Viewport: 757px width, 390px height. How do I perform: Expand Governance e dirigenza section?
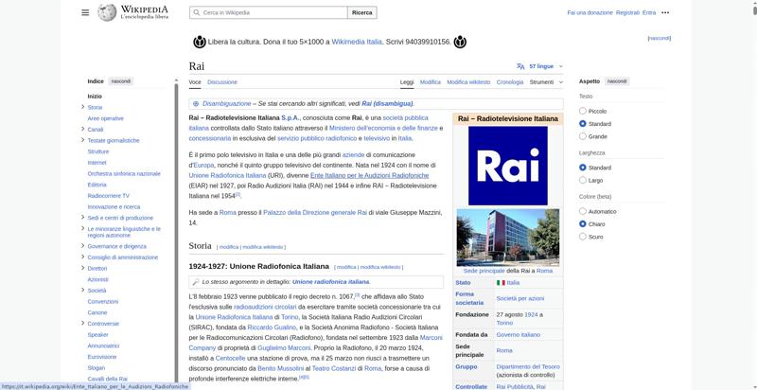click(82, 246)
